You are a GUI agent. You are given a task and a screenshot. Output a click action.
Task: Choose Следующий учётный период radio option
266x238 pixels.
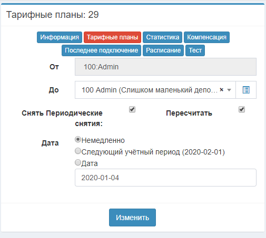click(78, 151)
